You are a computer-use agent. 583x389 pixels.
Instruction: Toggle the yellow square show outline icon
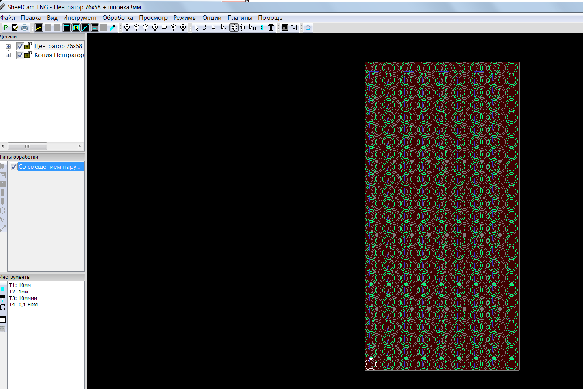66,28
